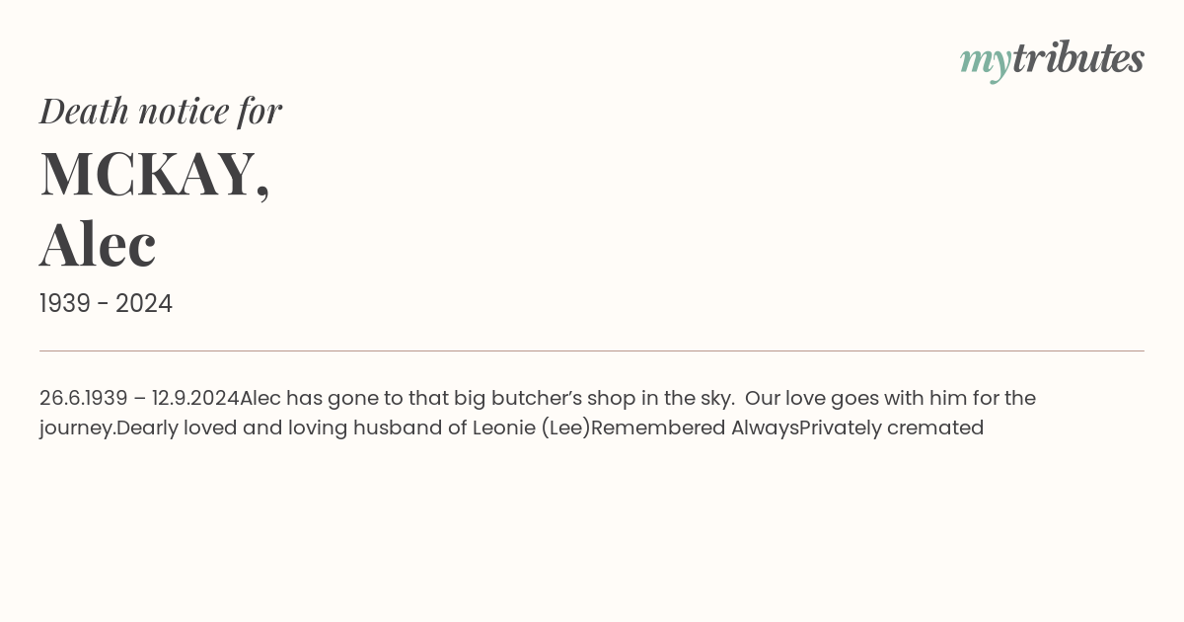1184x622 pixels.
Task: Click the phrase "Remembered Always"
Action: click(x=695, y=428)
